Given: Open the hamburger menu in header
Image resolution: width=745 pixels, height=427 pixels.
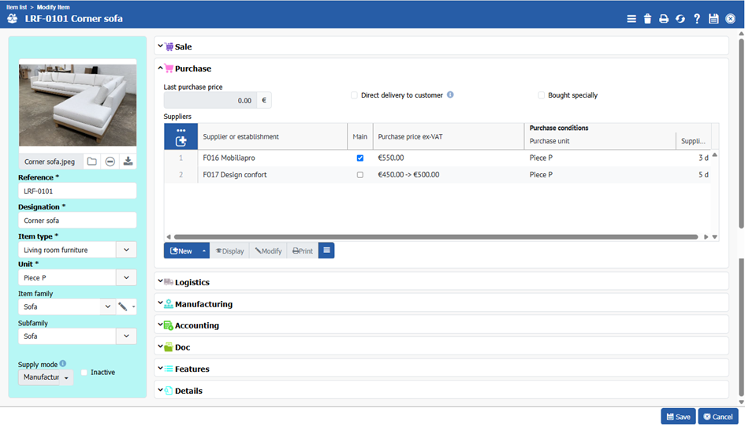Looking at the screenshot, I should click(x=631, y=19).
